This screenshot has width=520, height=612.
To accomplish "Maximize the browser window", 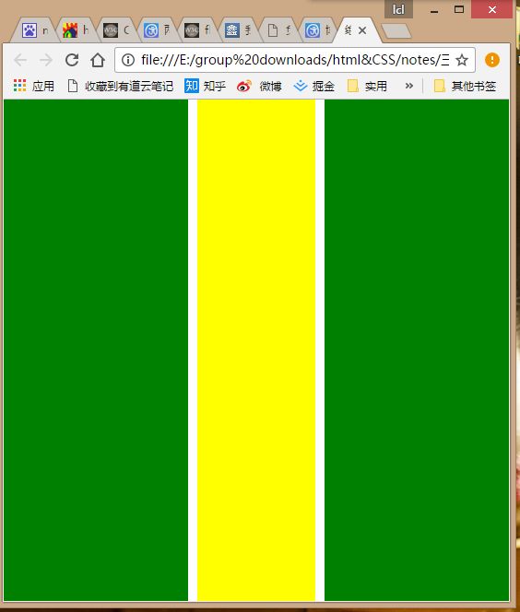I will point(459,9).
